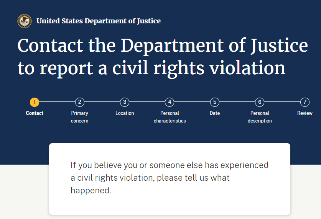
Task: Click the page heading about civil rights violation
Action: pyautogui.click(x=163, y=57)
